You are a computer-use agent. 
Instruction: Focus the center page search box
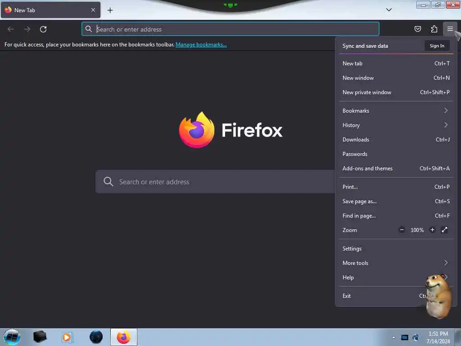(215, 182)
